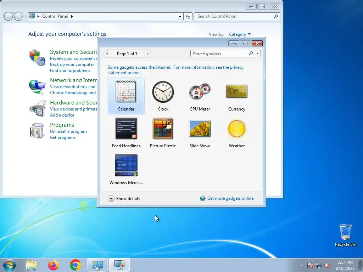Viewport: 363px width, 272px height.
Task: Click Uninstall a program link
Action: pos(68,131)
